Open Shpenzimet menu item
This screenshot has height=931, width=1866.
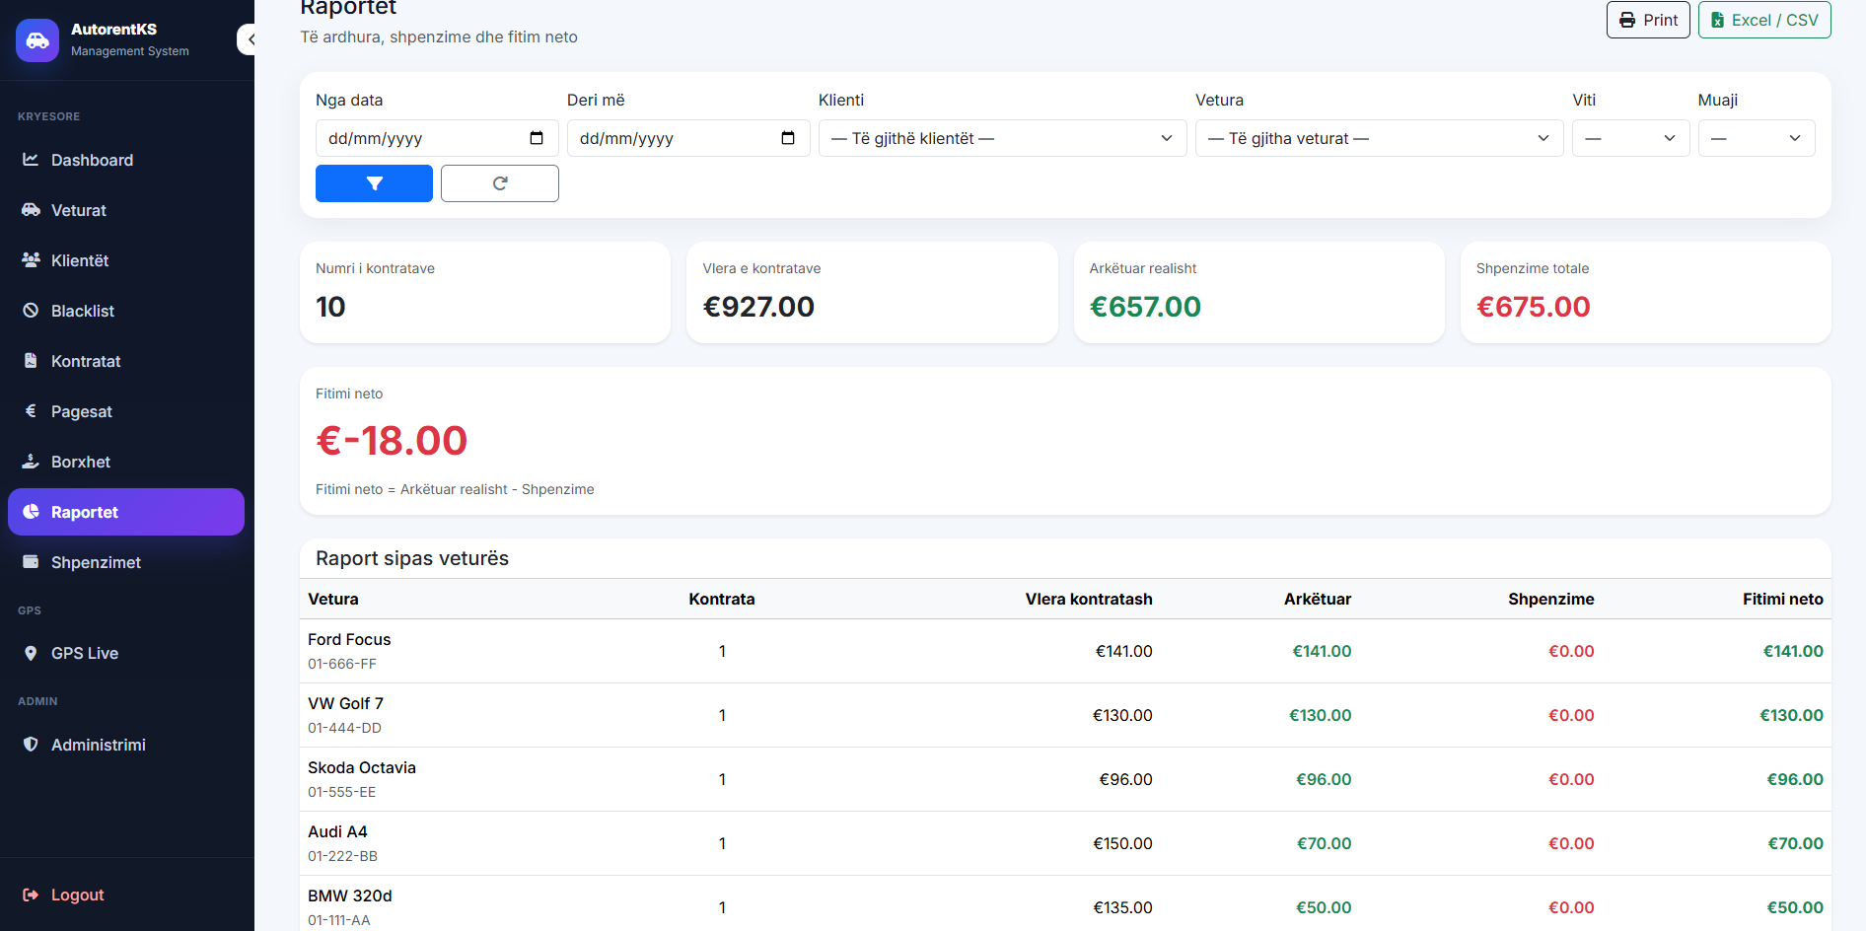(x=126, y=562)
